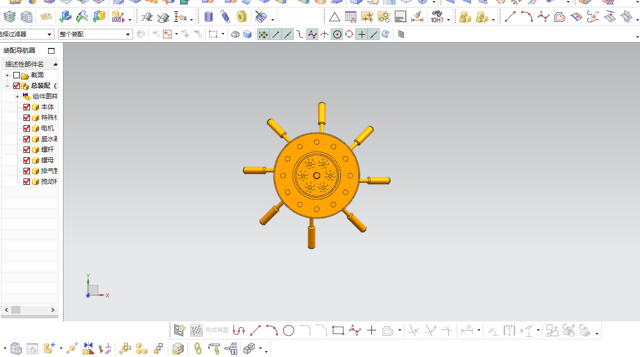
Task: Uncheck the 电机 component checkbox
Action: click(x=27, y=128)
